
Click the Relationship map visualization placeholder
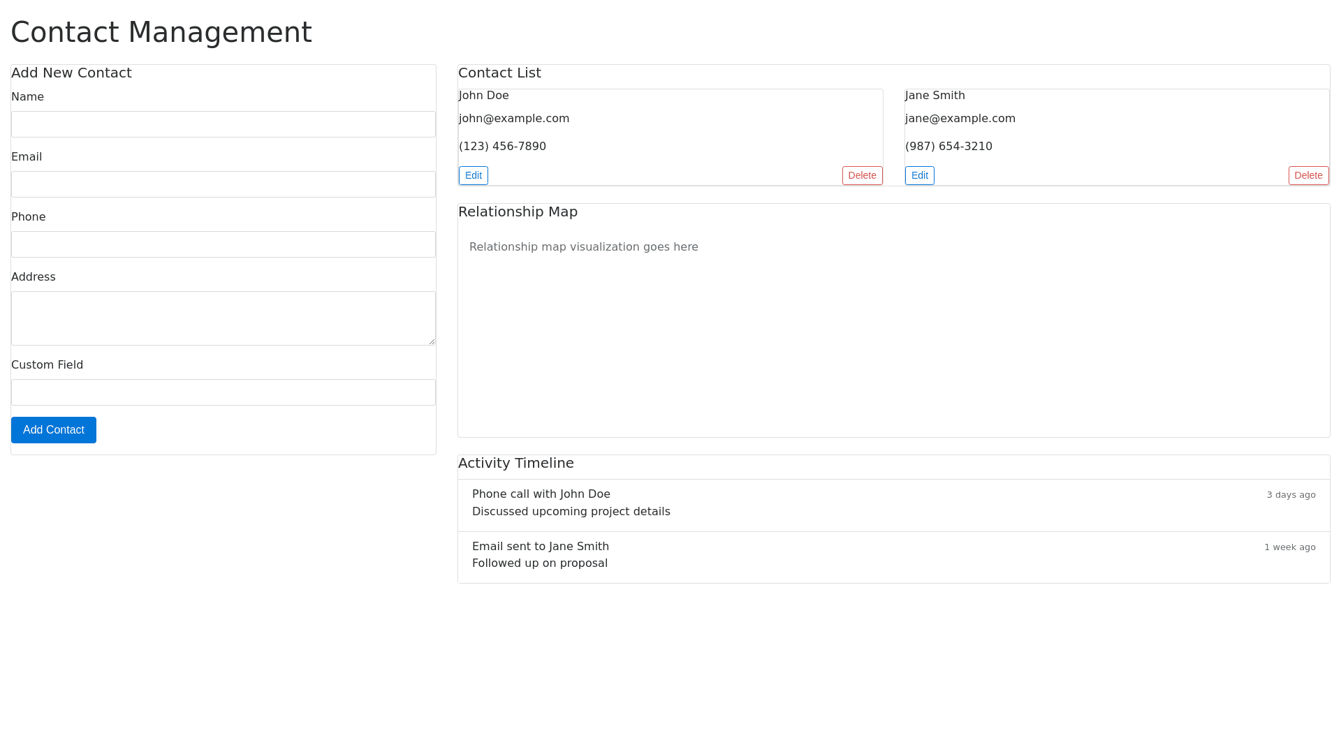click(x=584, y=247)
